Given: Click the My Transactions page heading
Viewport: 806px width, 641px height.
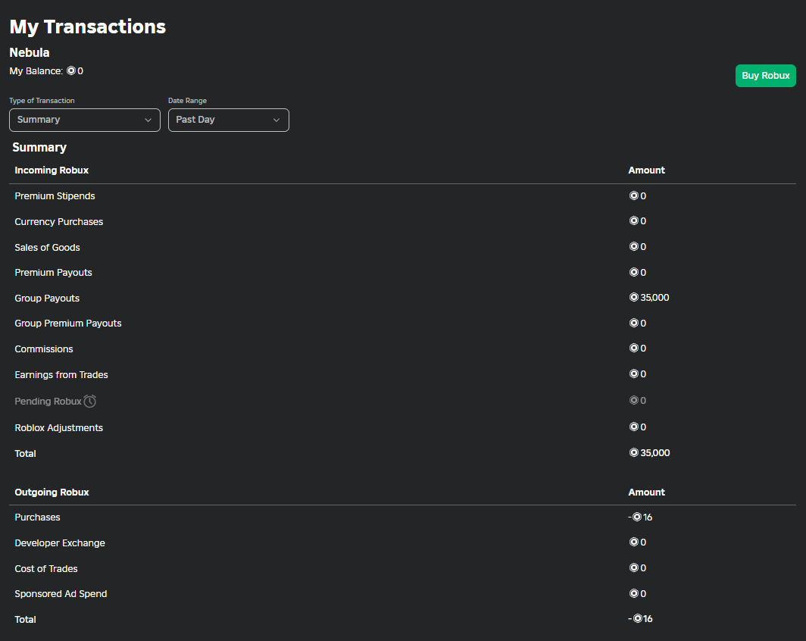Looking at the screenshot, I should pyautogui.click(x=87, y=27).
